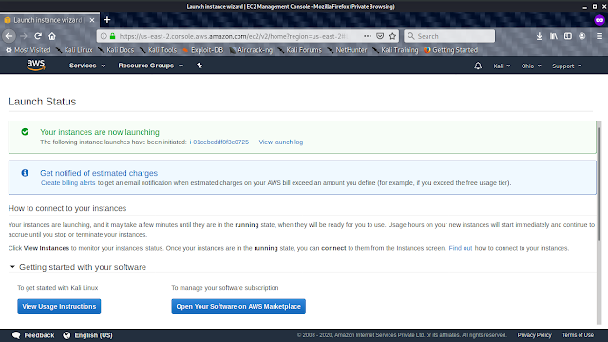Image resolution: width=608 pixels, height=342 pixels.
Task: Open the Kali Tools bookmark
Action: pos(158,50)
